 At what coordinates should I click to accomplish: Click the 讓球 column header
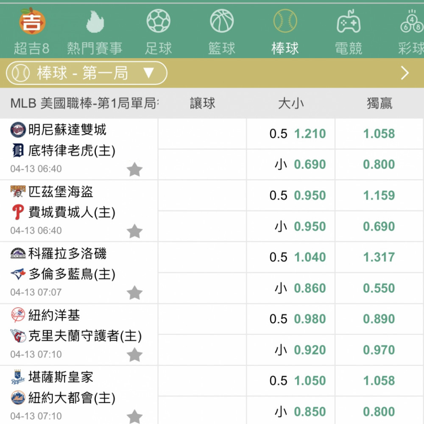(202, 103)
